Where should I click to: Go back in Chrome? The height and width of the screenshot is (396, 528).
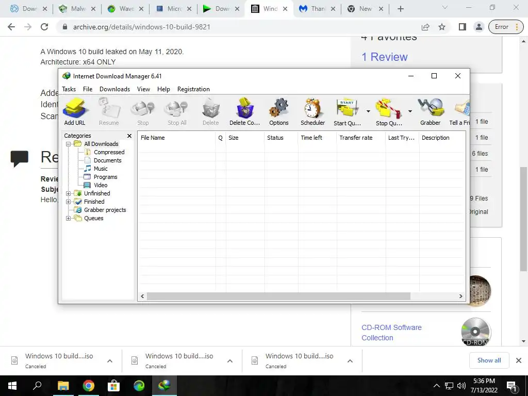pos(11,27)
